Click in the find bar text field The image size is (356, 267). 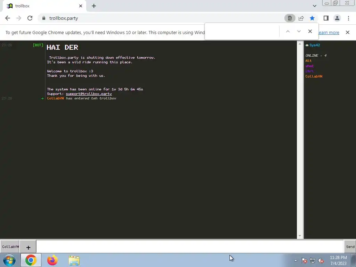click(242, 31)
